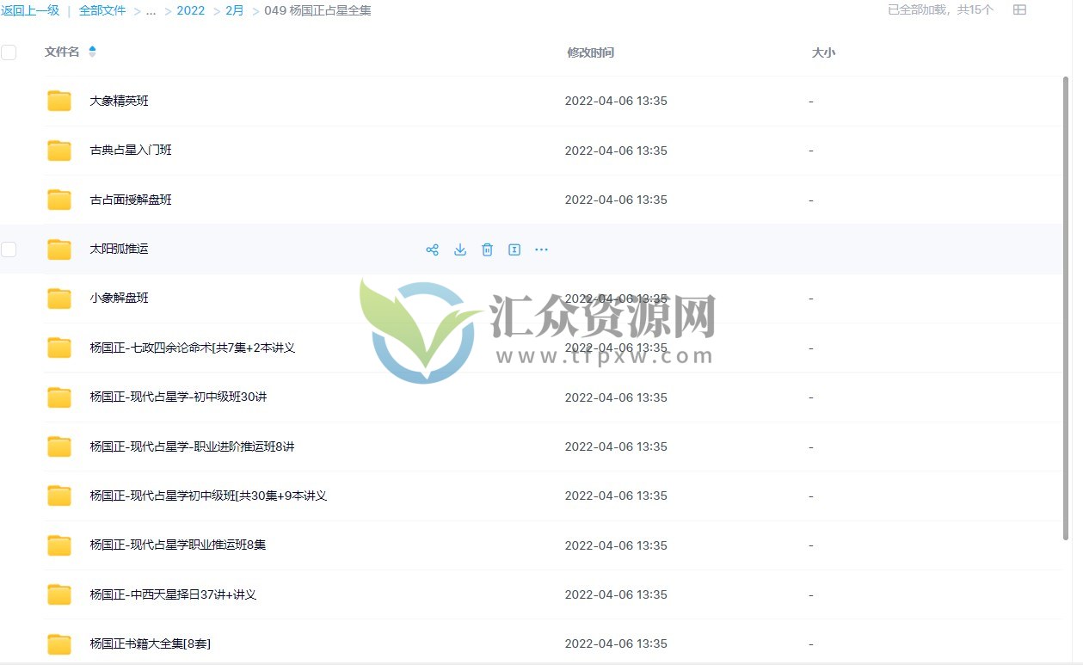The height and width of the screenshot is (665, 1083).
Task: Open the 大象精英班 folder icon
Action: click(58, 101)
